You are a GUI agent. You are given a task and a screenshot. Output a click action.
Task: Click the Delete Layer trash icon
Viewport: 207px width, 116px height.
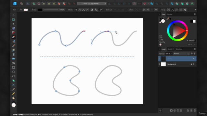pos(195,111)
